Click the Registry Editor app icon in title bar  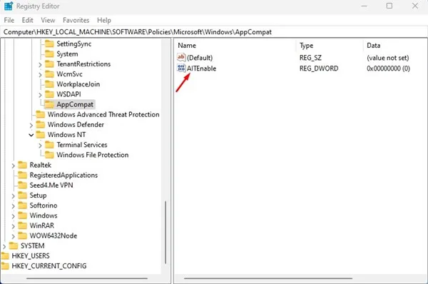[x=9, y=6]
